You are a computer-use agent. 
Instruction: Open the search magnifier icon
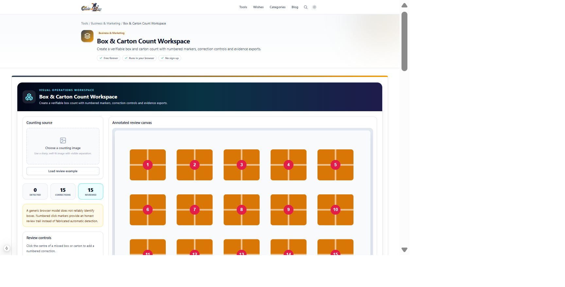(306, 7)
